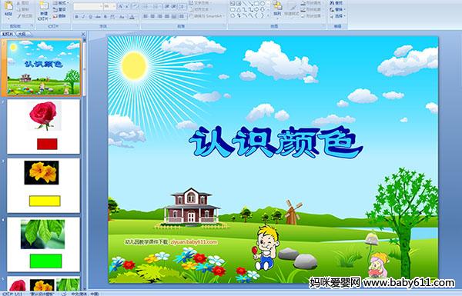Viewport: 462px width, 296px height.
Task: Select the yellow flower slide thumbnail
Action: pos(44,185)
